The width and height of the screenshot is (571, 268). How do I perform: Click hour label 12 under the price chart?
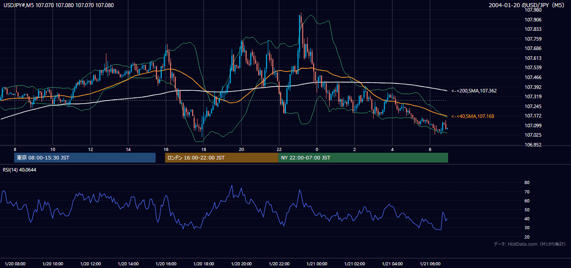(90, 149)
